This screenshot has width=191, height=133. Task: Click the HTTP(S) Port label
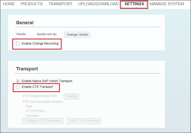click(x=35, y=111)
